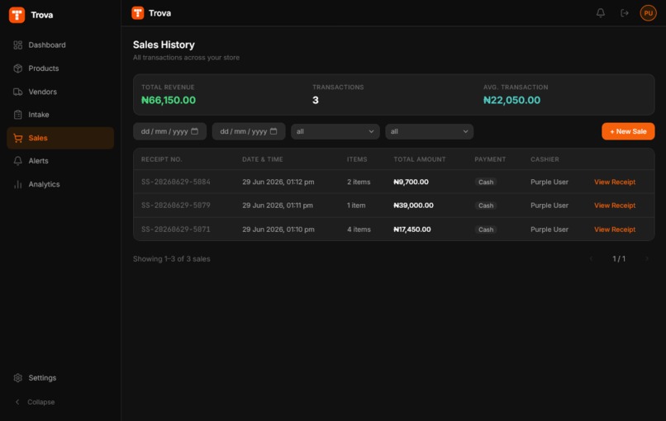Click receipt number SS-20260629-5884

pyautogui.click(x=176, y=182)
